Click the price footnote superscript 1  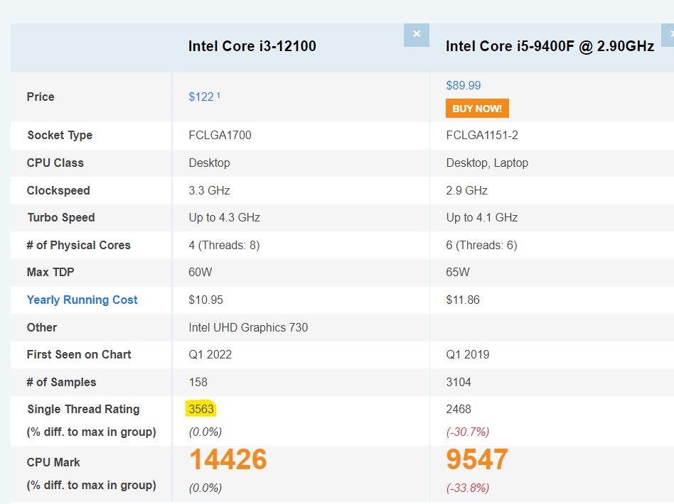(218, 95)
